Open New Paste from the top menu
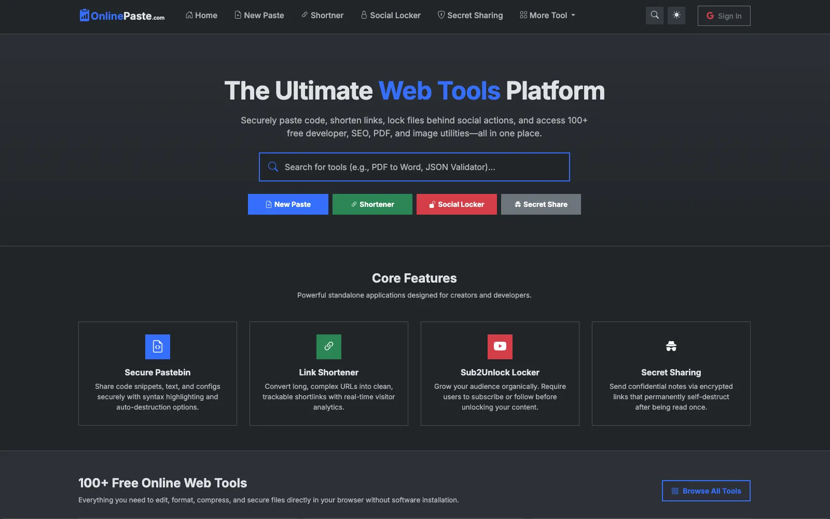The height and width of the screenshot is (519, 830). click(x=259, y=16)
